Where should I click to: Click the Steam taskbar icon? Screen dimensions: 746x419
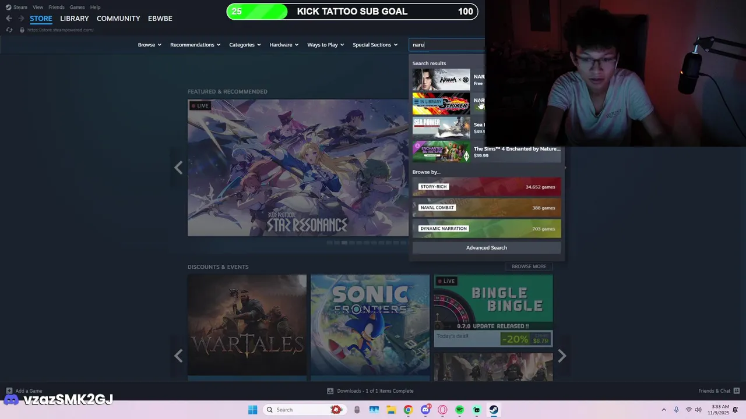pyautogui.click(x=494, y=410)
